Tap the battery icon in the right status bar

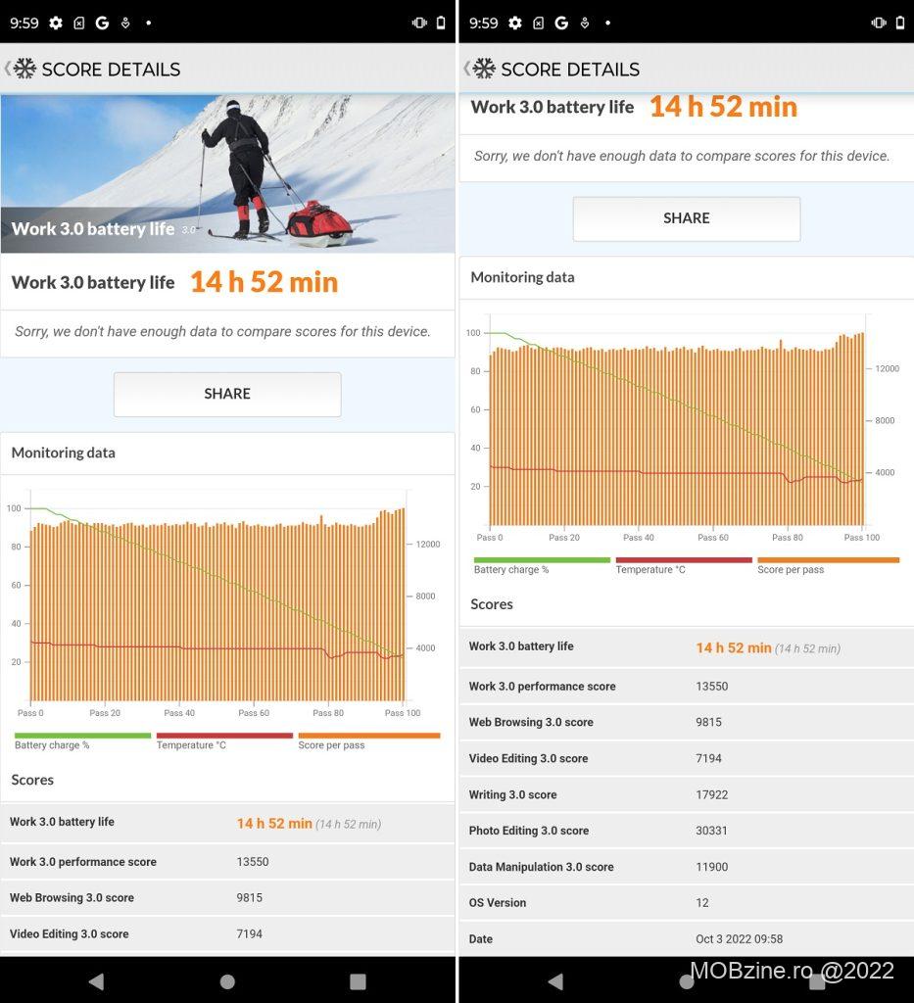900,23
